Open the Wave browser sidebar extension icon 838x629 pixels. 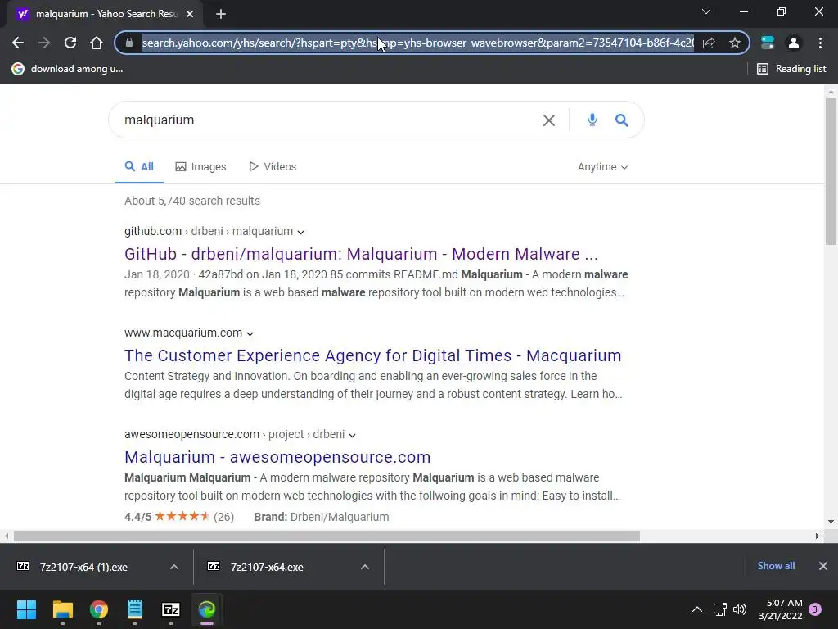[768, 43]
